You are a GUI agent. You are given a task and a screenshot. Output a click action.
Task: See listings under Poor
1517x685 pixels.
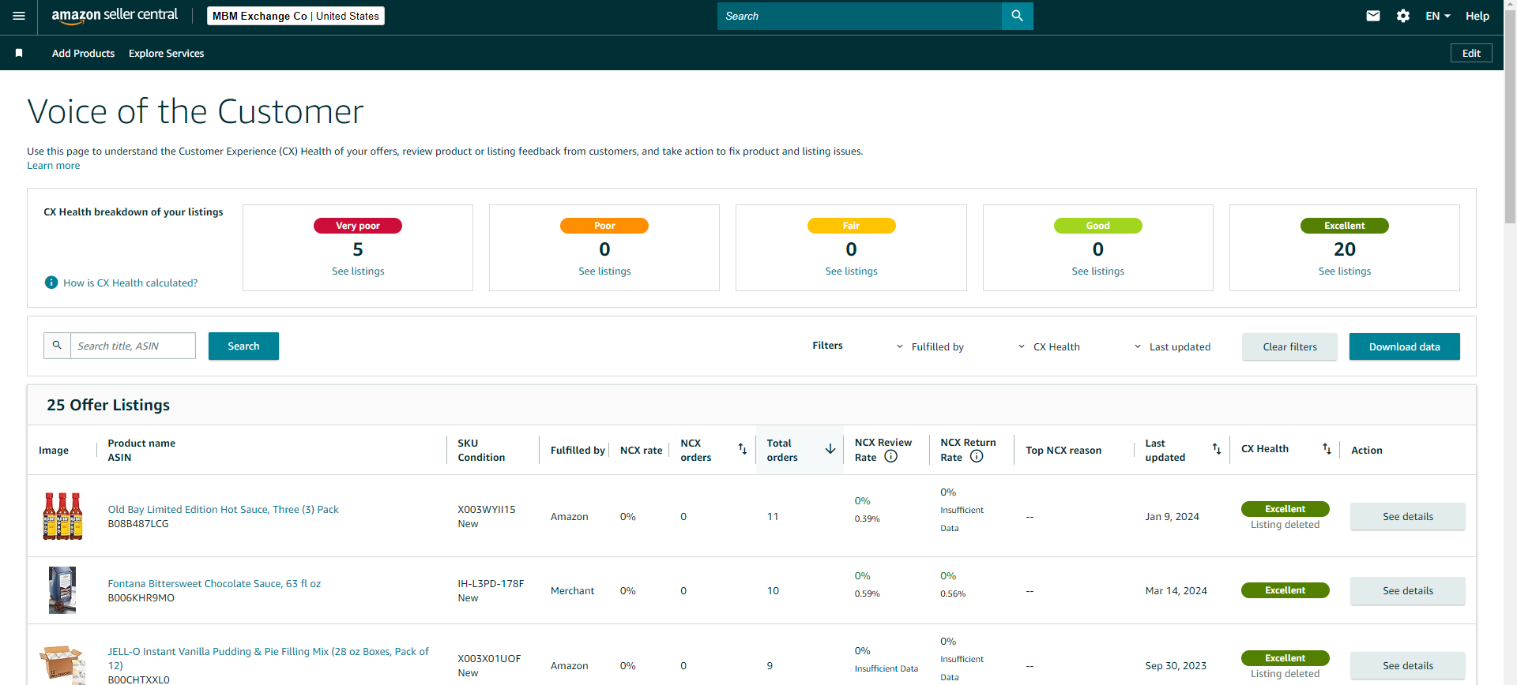pos(604,271)
